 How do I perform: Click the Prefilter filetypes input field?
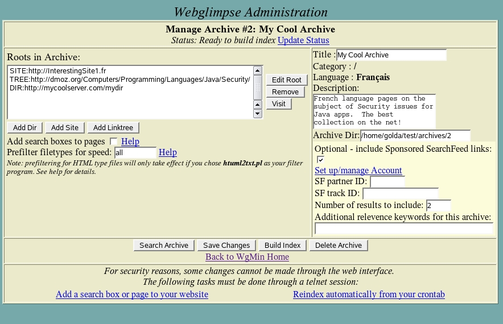coord(135,153)
